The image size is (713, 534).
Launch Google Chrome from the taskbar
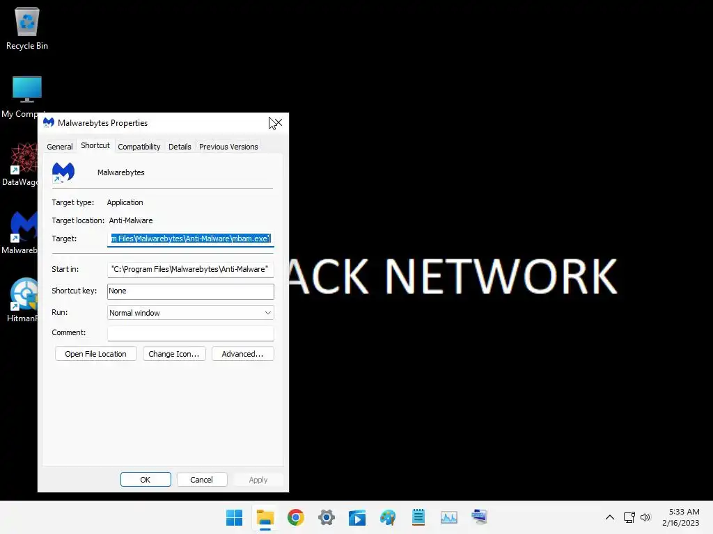(x=295, y=517)
